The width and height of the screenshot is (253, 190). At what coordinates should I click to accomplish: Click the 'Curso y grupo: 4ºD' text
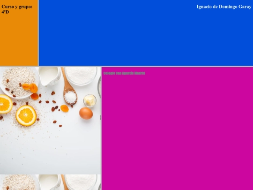click(x=17, y=9)
